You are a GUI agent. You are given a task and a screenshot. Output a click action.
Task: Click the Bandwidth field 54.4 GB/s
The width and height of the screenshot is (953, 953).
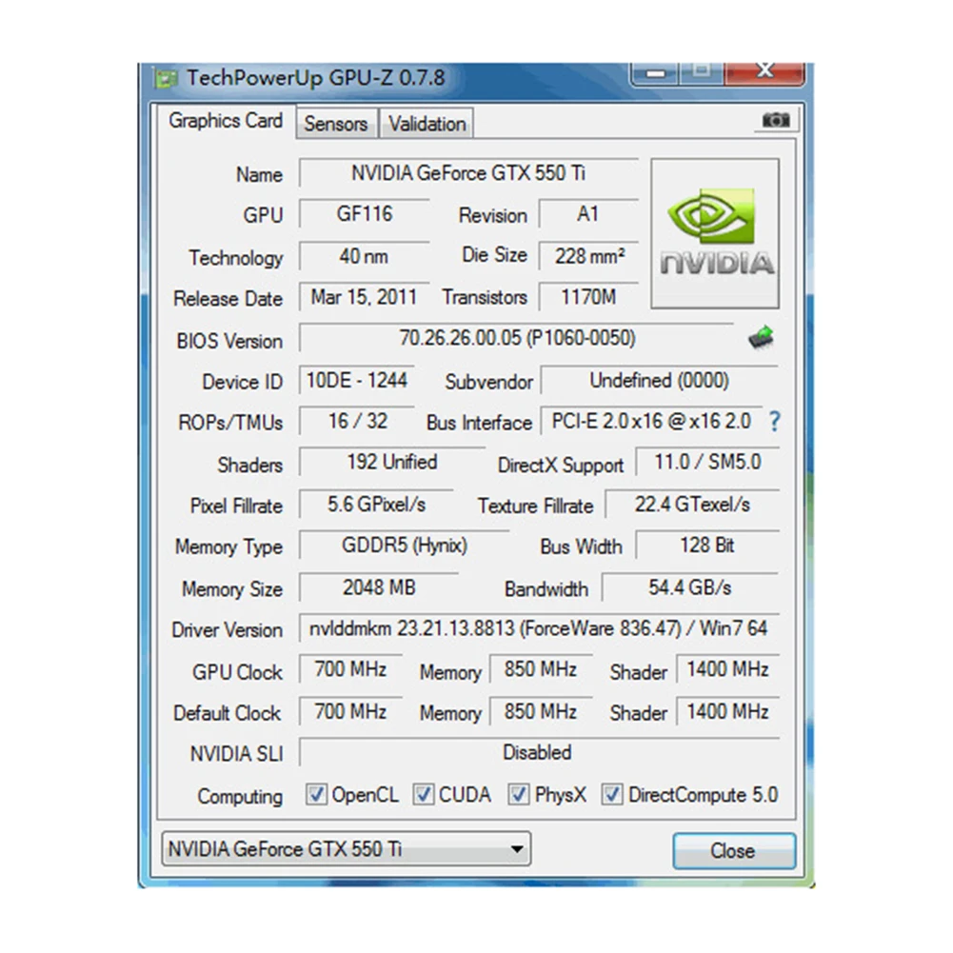pos(690,587)
